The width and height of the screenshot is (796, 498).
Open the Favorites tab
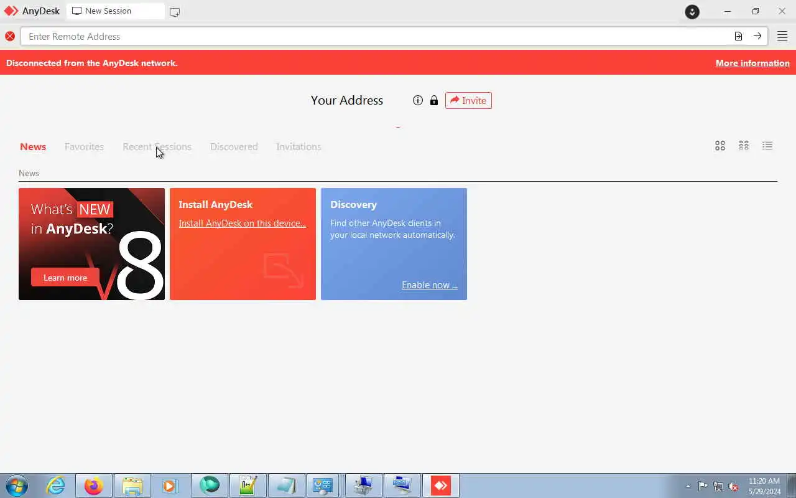click(84, 147)
